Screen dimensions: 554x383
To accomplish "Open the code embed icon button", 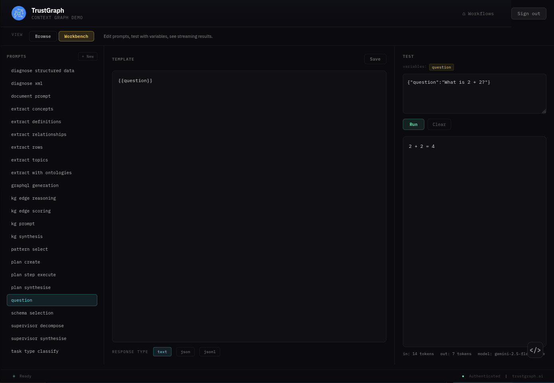I will 535,350.
